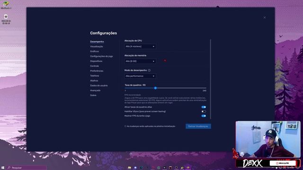
Task: Click the settings panel vertical scrollbar
Action: coord(210,79)
